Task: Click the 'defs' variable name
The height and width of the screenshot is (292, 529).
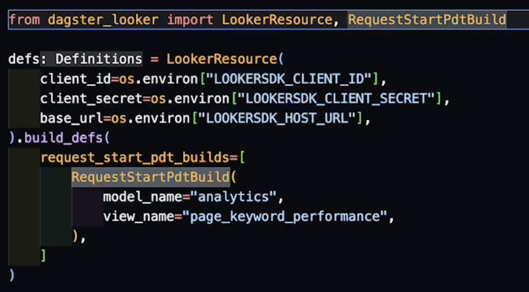Action: [x=24, y=59]
